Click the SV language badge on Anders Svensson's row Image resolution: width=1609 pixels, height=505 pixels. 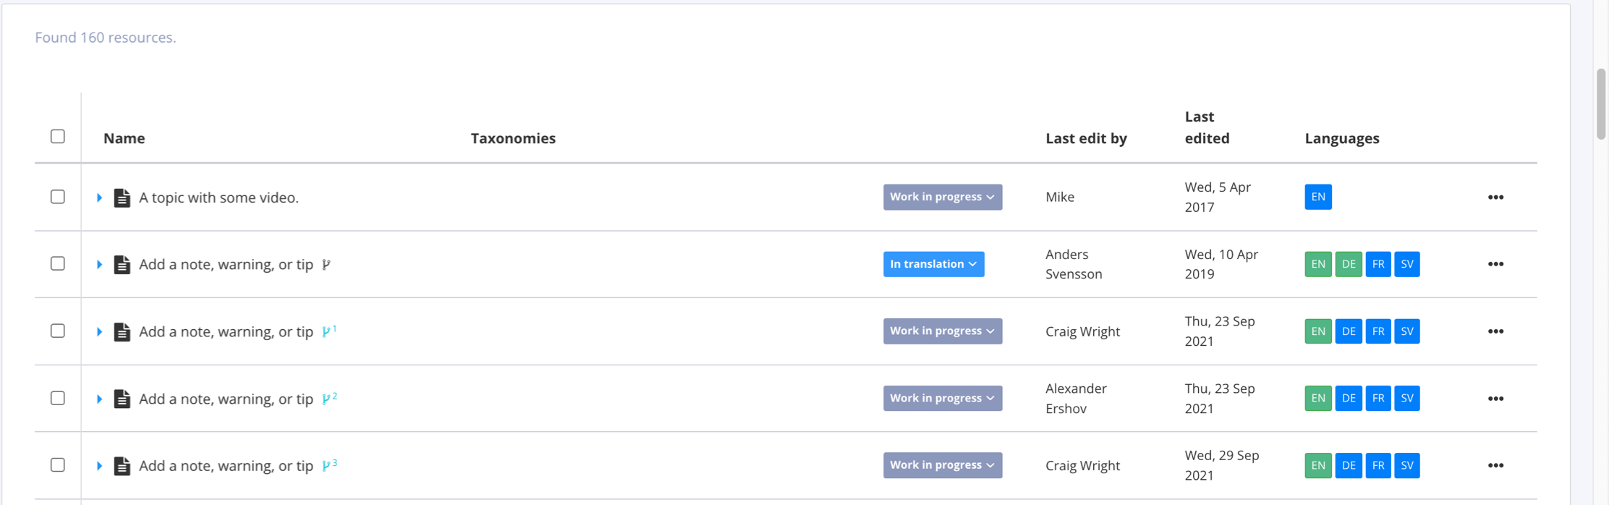point(1408,264)
